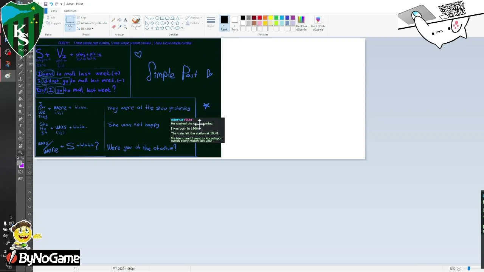Select the Color picker eyedropper tool
484x272 pixels.
(x=119, y=27)
